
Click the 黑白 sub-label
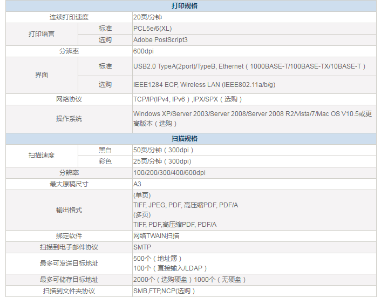click(105, 150)
